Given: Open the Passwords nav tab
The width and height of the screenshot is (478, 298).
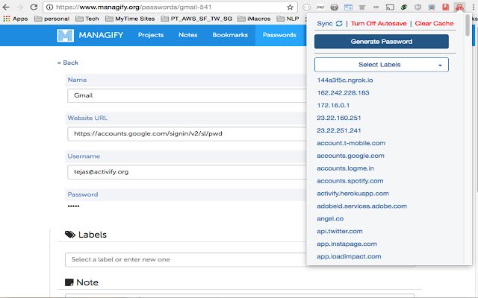Looking at the screenshot, I should tap(279, 35).
